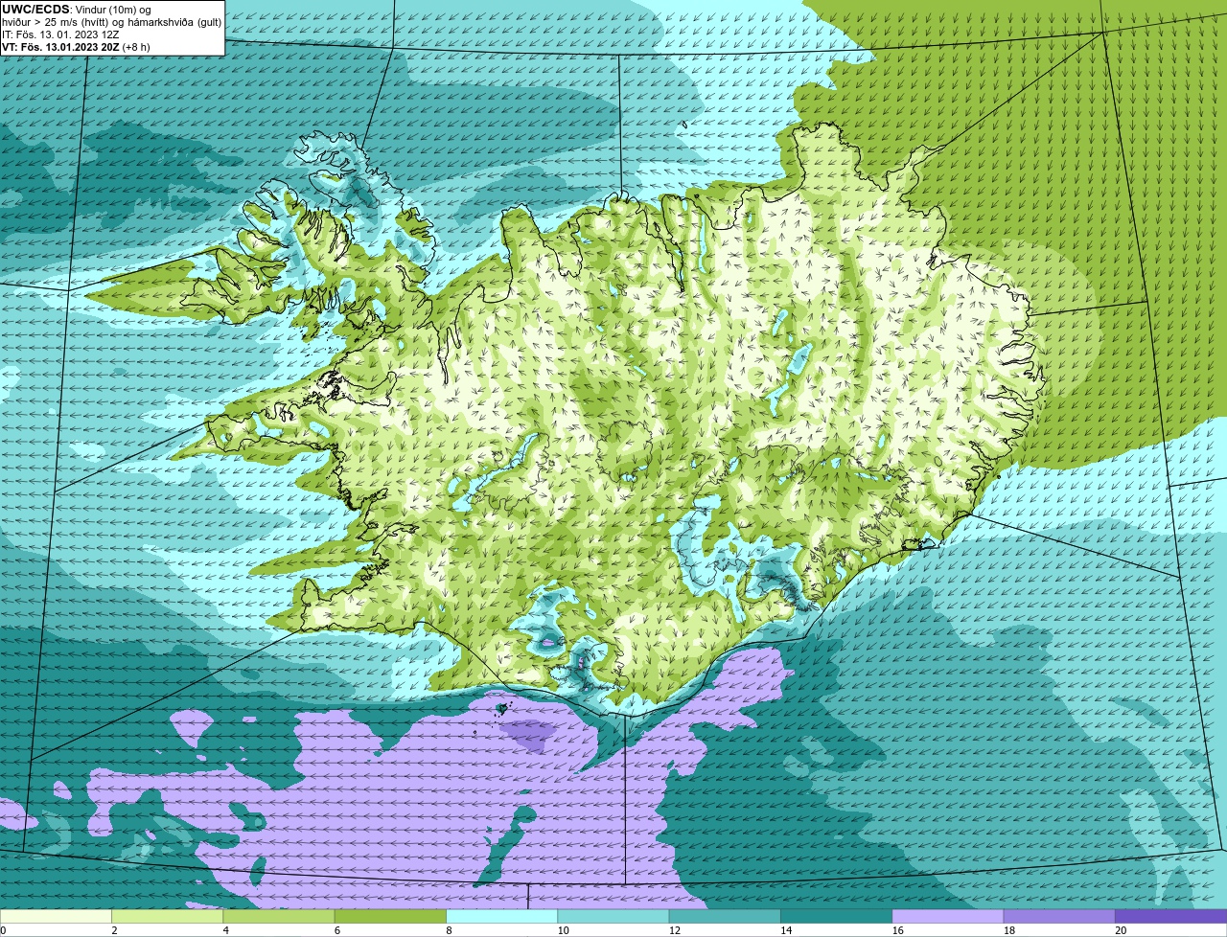Click the legend scale label "6"
The height and width of the screenshot is (937, 1227).
pos(337,930)
